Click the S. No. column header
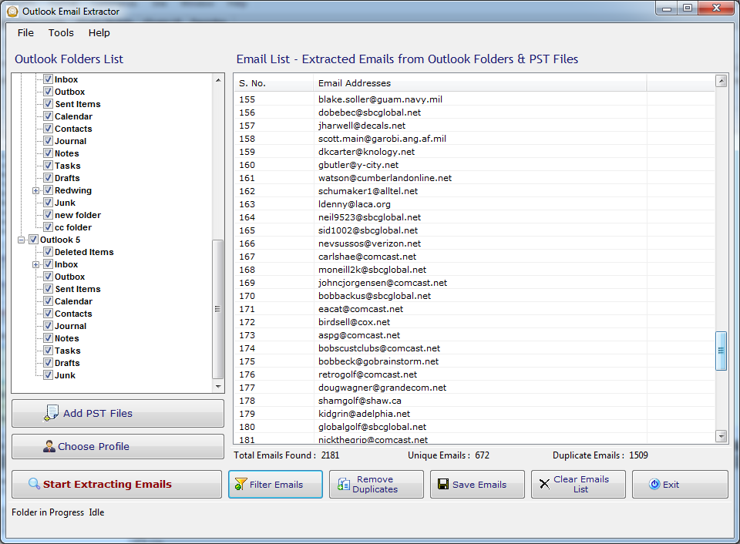 [273, 83]
